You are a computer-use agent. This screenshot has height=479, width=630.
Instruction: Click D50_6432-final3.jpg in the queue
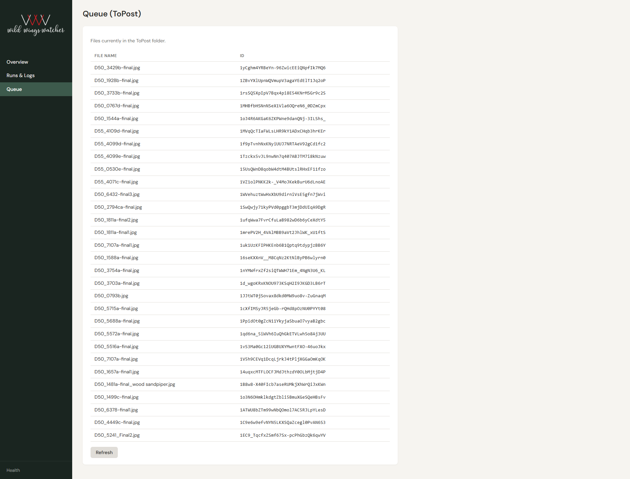tap(117, 194)
